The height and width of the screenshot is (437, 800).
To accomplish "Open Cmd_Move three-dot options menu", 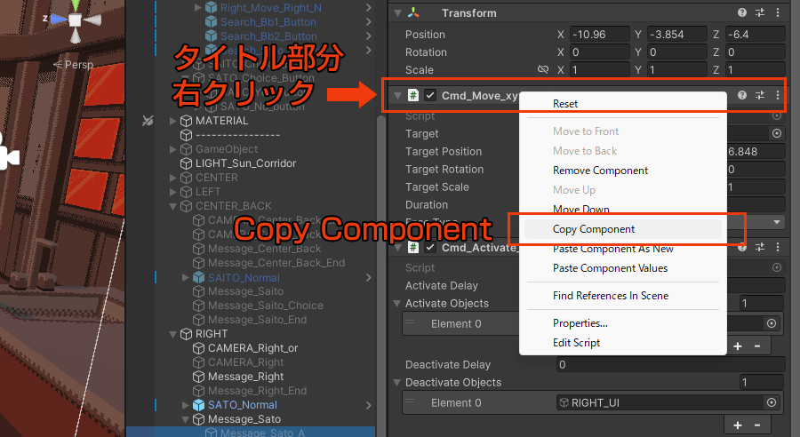I will [x=778, y=95].
